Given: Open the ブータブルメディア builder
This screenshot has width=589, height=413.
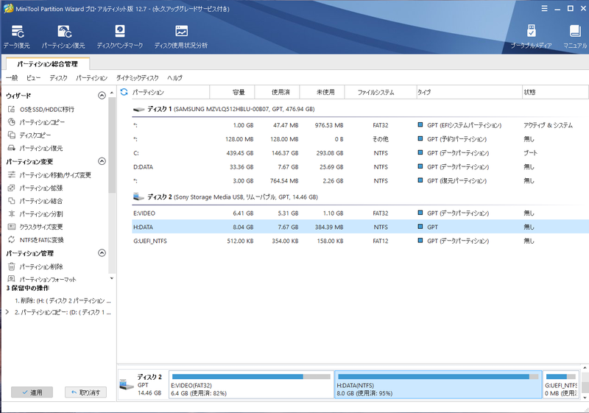Looking at the screenshot, I should (531, 37).
